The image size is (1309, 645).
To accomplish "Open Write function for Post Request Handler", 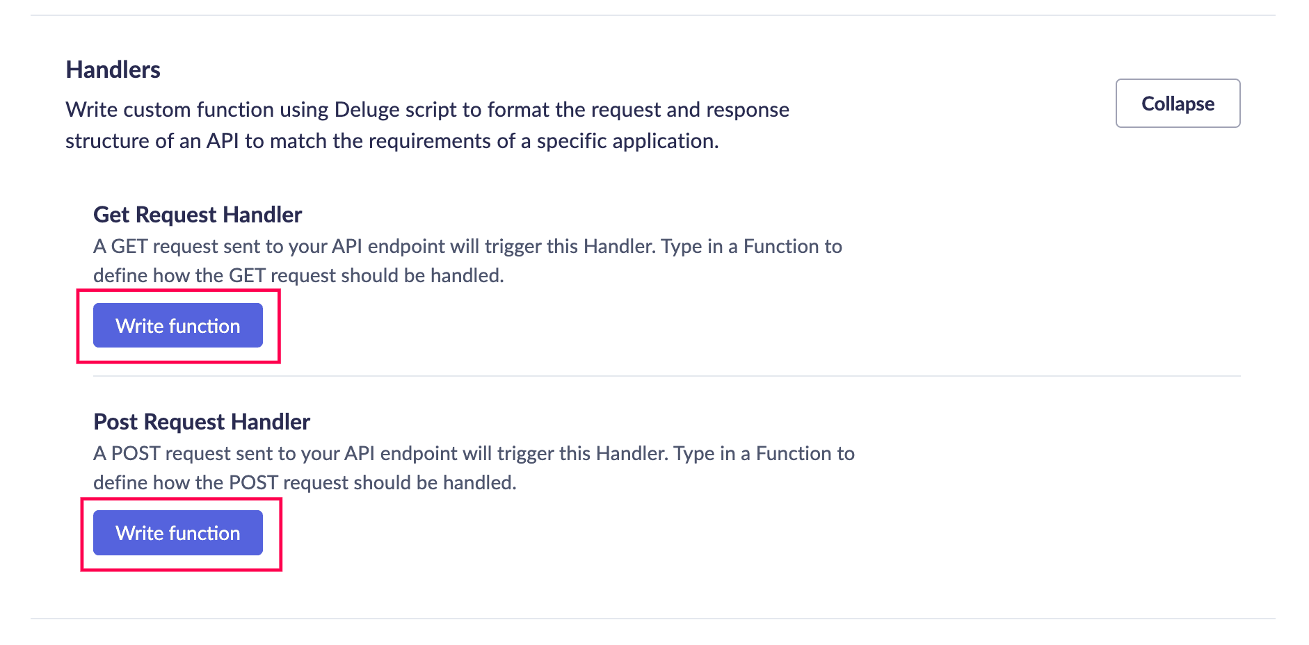I will tap(178, 532).
